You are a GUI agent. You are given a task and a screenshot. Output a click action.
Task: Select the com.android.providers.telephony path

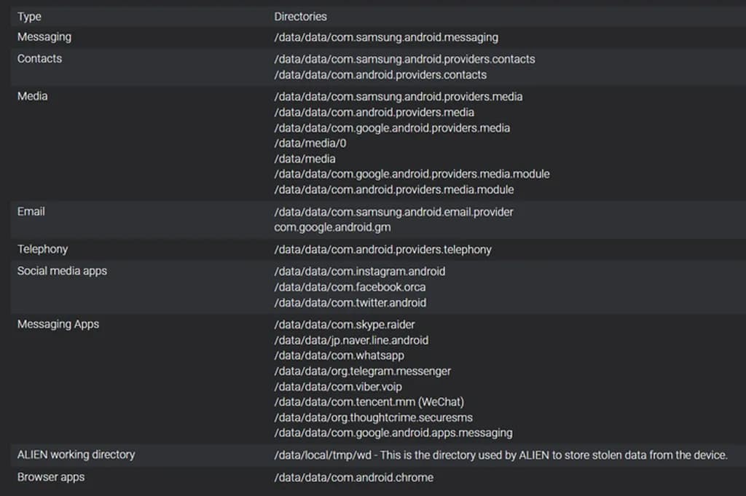point(382,250)
